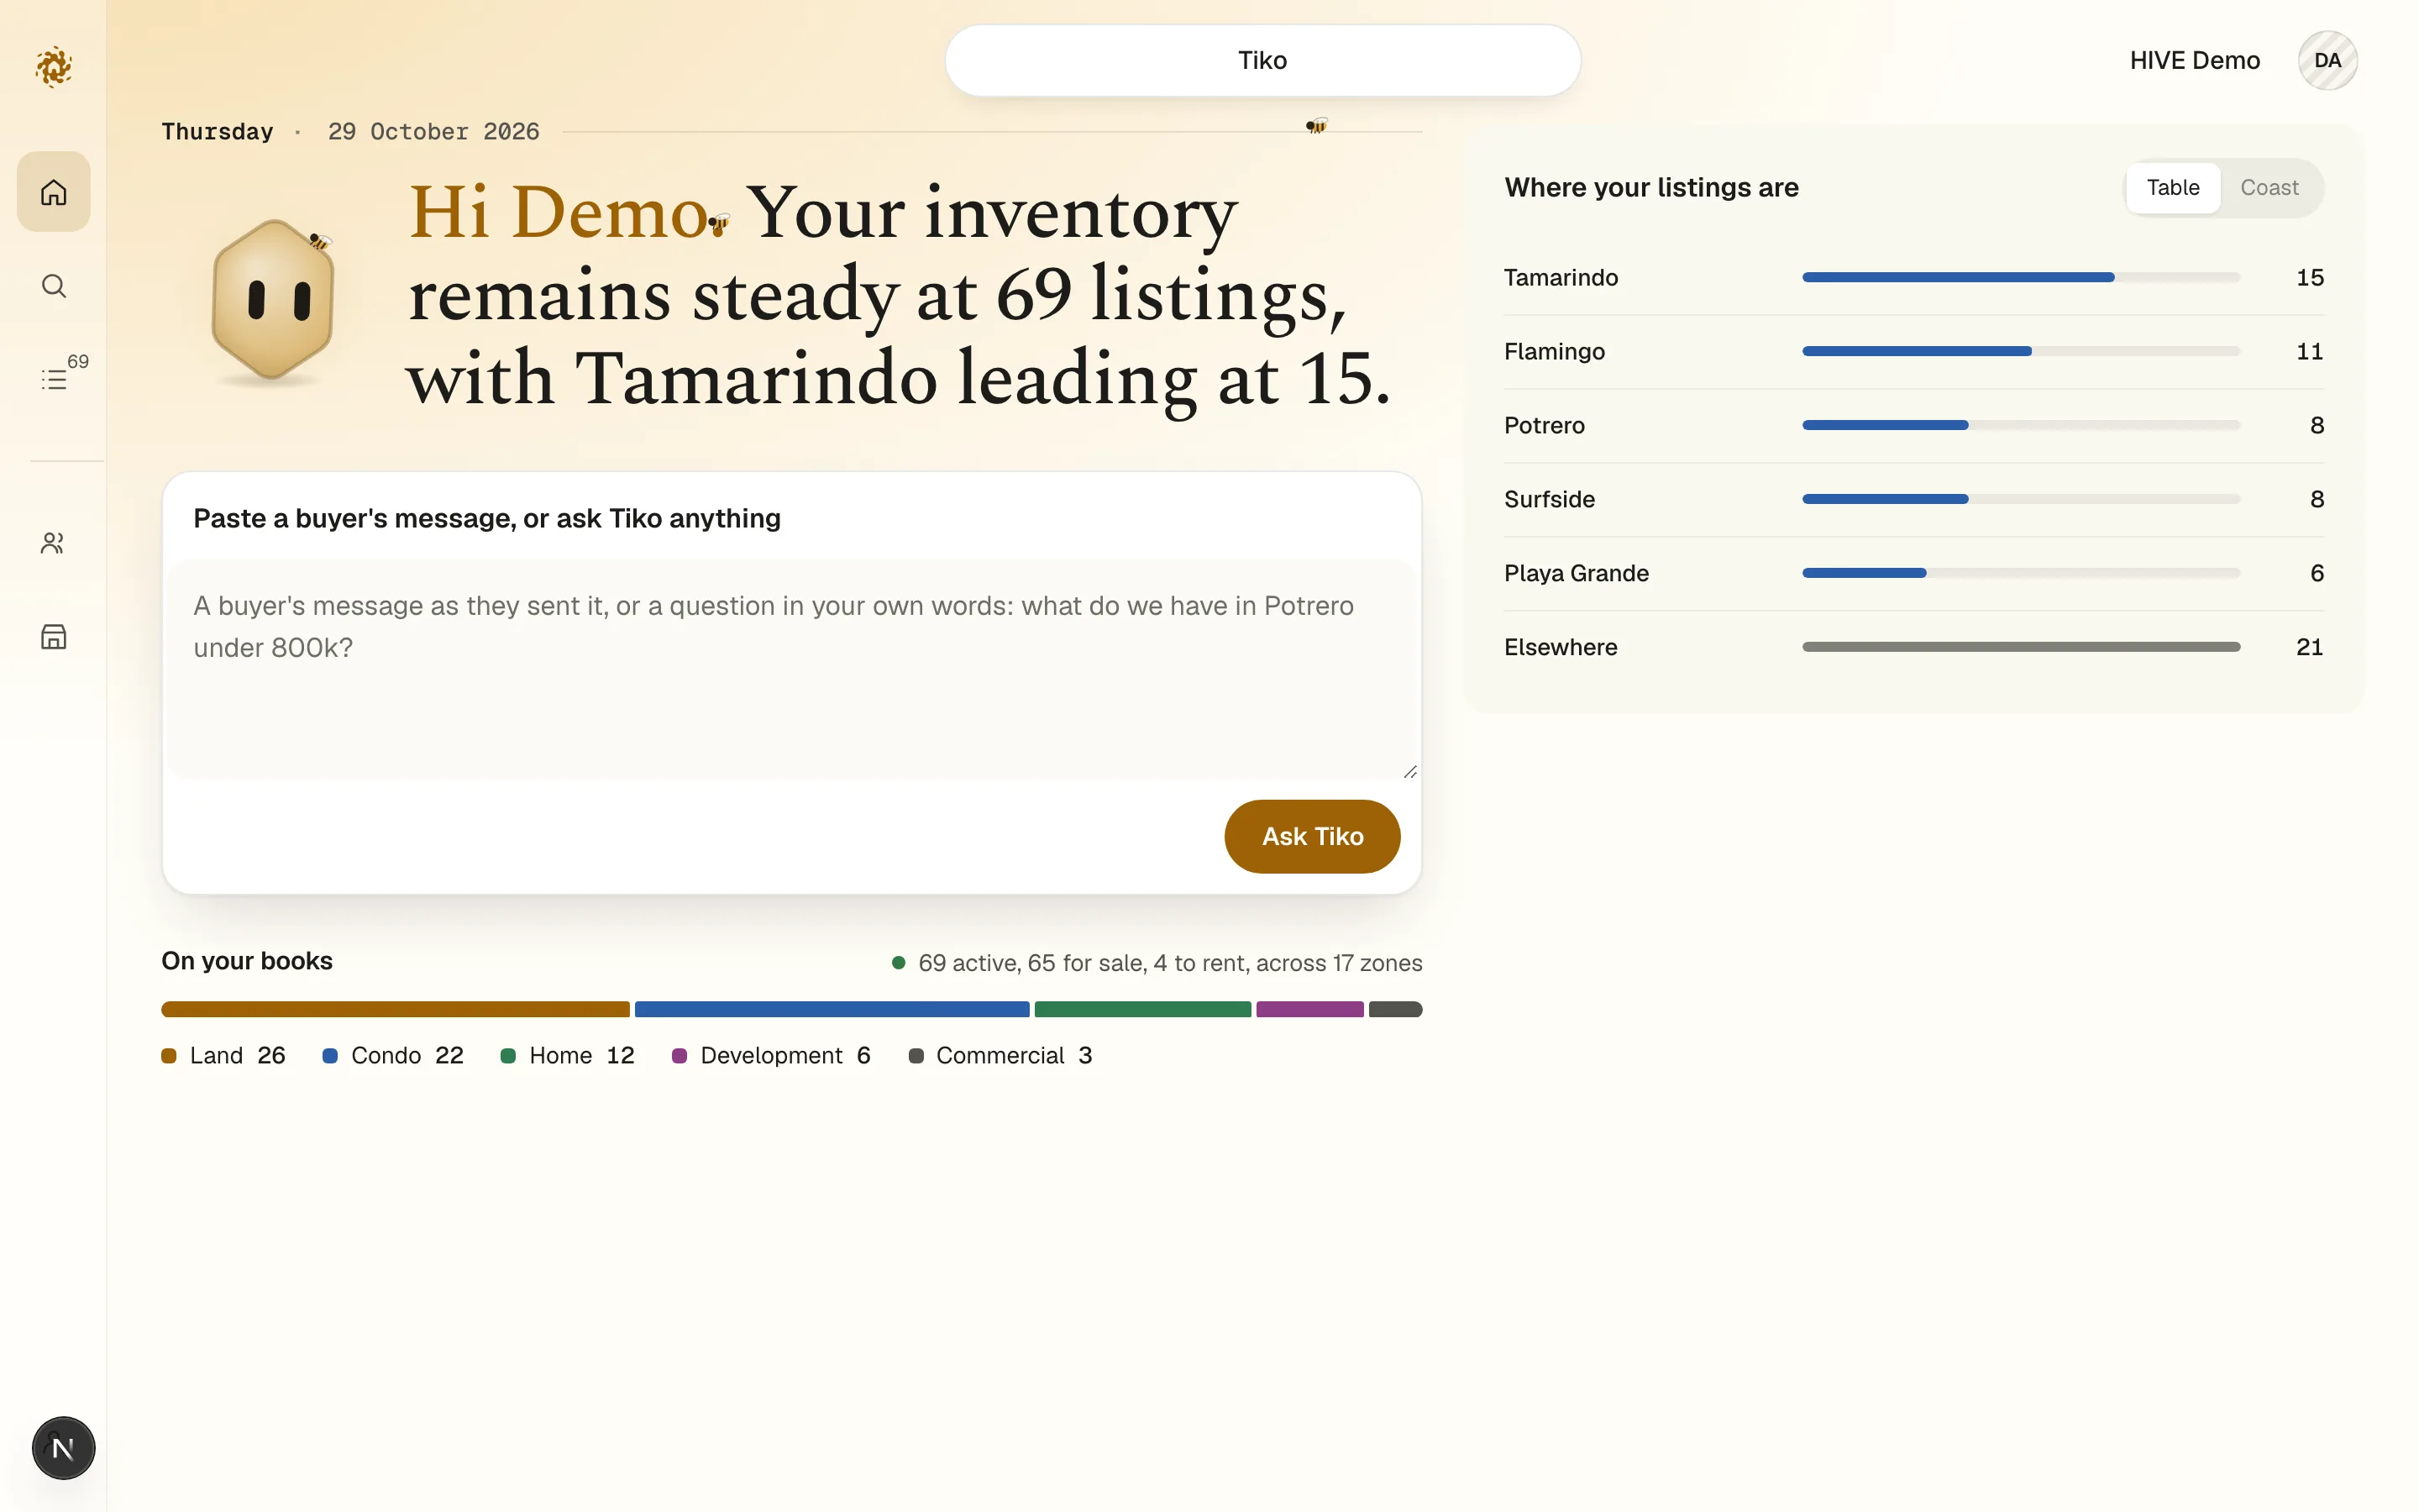Open the storefront icon in the sidebar
Image resolution: width=2419 pixels, height=1512 pixels.
click(54, 637)
